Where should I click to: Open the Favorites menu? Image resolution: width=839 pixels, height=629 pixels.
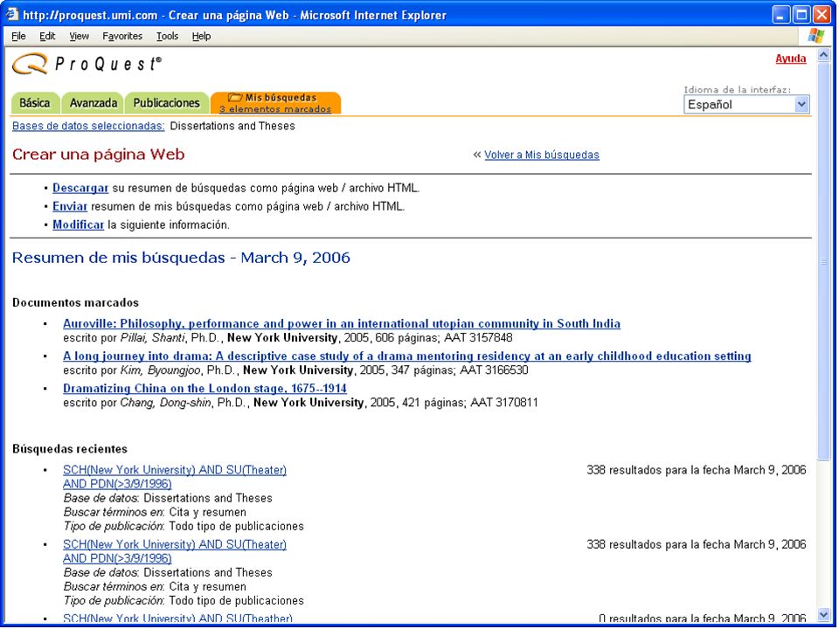pos(122,36)
